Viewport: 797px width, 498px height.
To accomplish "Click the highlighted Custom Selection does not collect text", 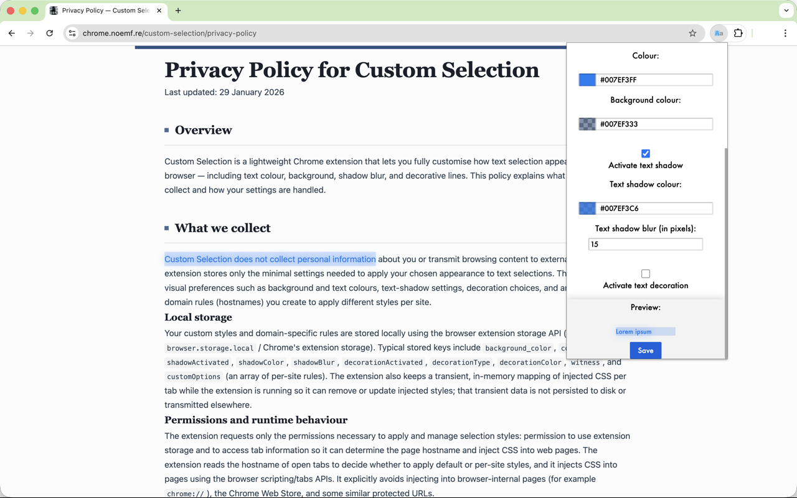I will pyautogui.click(x=270, y=259).
